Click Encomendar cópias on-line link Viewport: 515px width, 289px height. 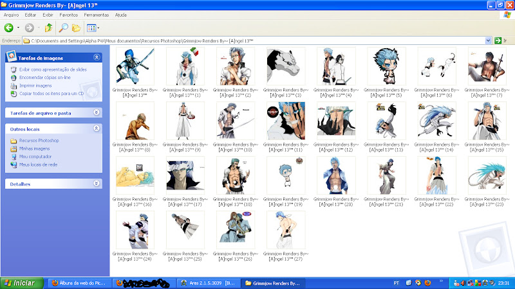(45, 78)
